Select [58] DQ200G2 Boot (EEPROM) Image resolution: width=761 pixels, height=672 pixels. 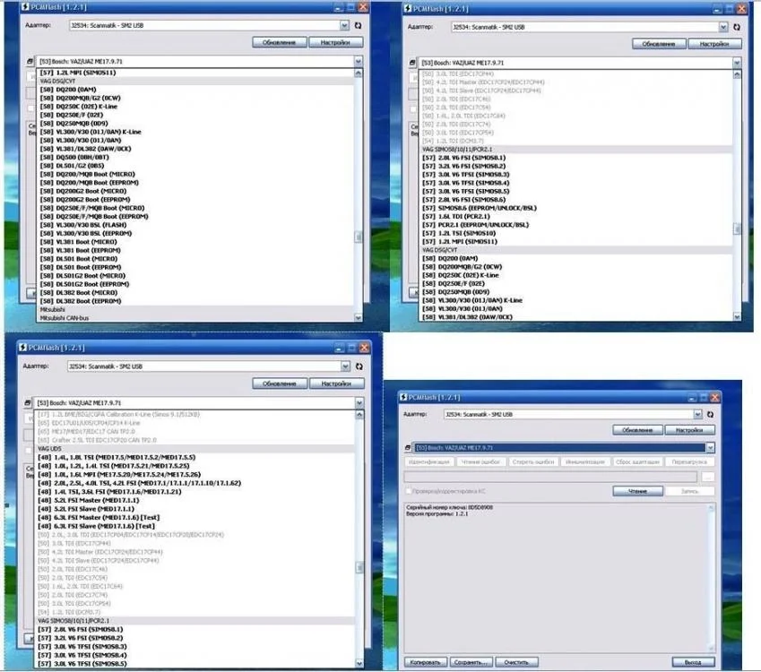(x=85, y=200)
